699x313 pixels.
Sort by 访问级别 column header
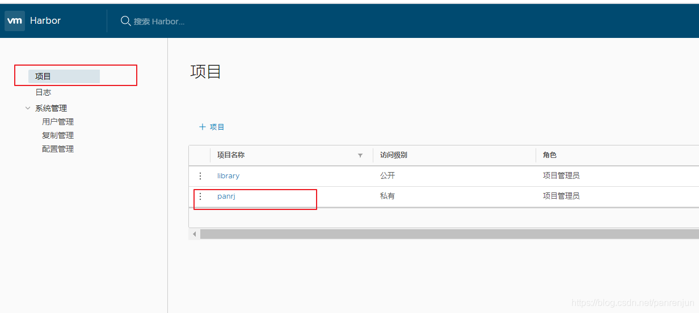pyautogui.click(x=394, y=155)
